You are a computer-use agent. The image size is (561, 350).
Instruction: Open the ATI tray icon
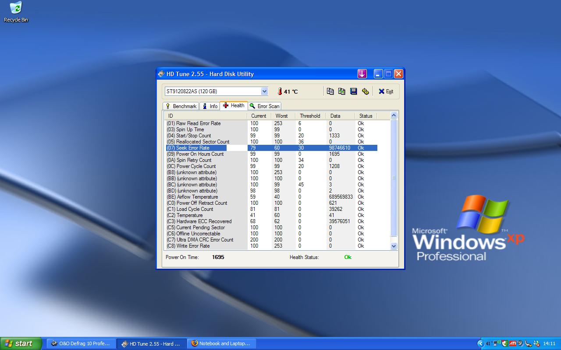[x=513, y=343]
